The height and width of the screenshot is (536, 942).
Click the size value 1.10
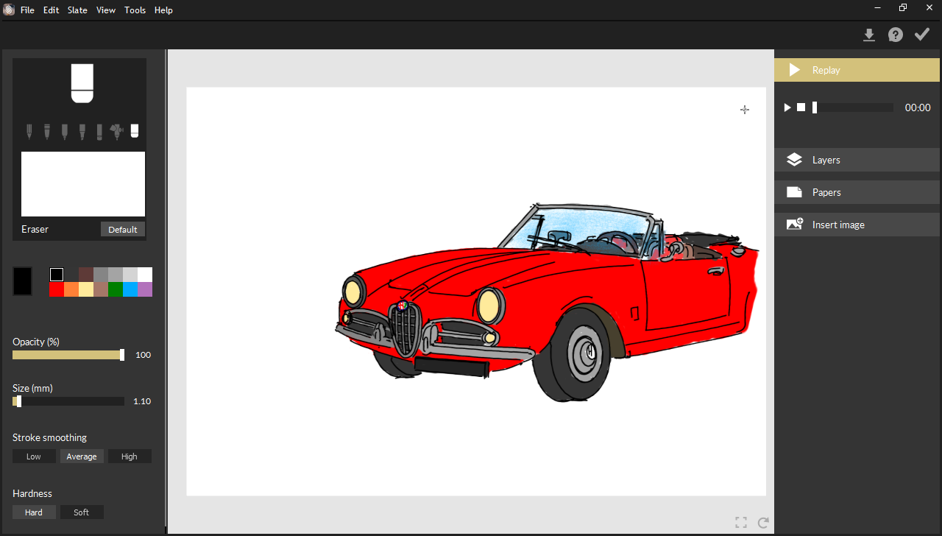click(x=142, y=401)
